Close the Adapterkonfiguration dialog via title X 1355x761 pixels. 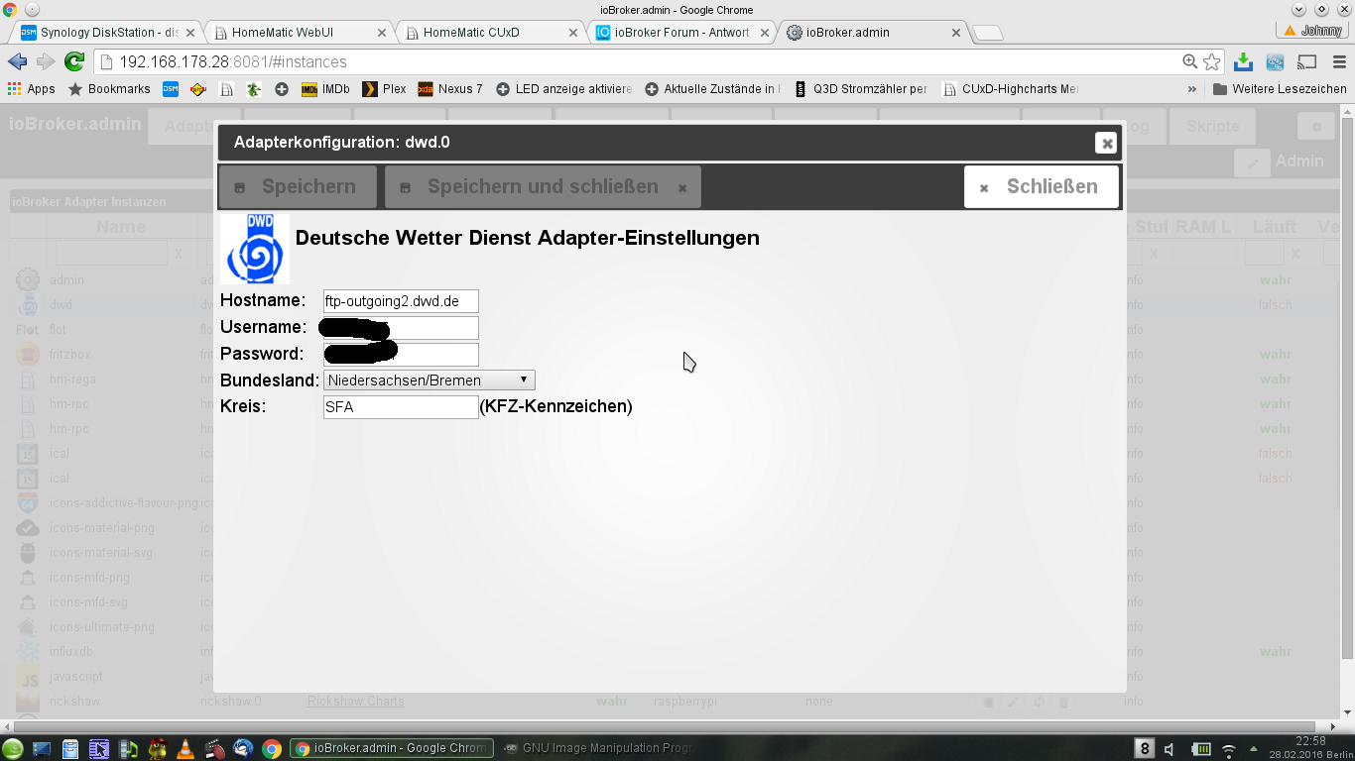1106,143
